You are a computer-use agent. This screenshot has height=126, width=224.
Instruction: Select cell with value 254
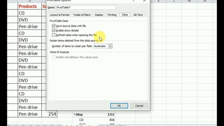coord(49,114)
